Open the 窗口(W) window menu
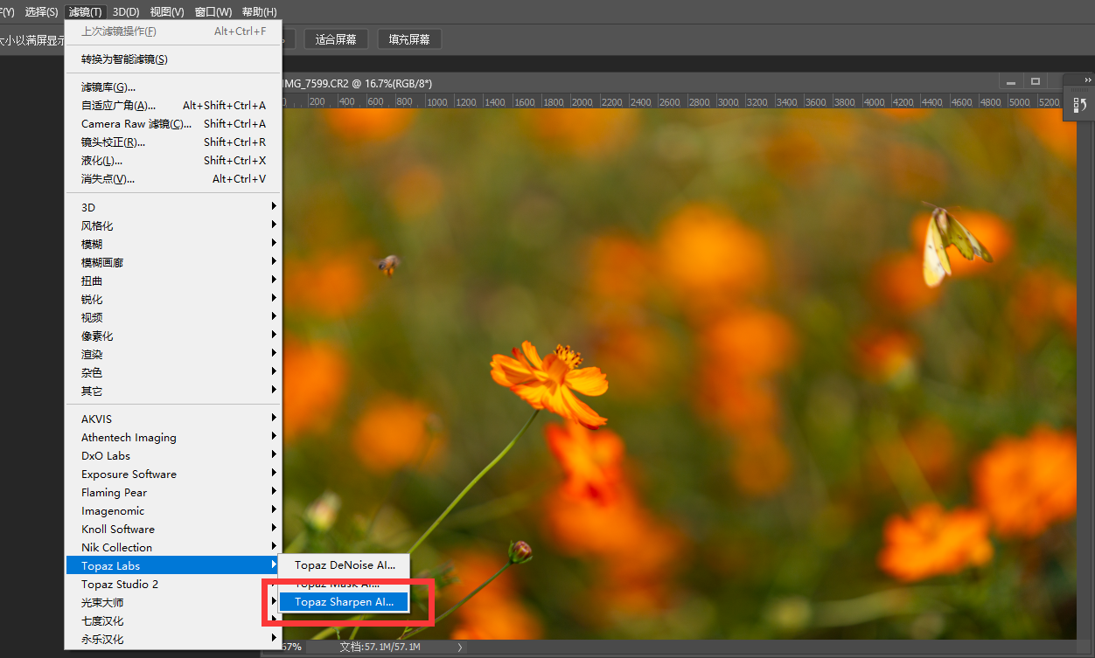This screenshot has width=1095, height=658. pos(213,12)
